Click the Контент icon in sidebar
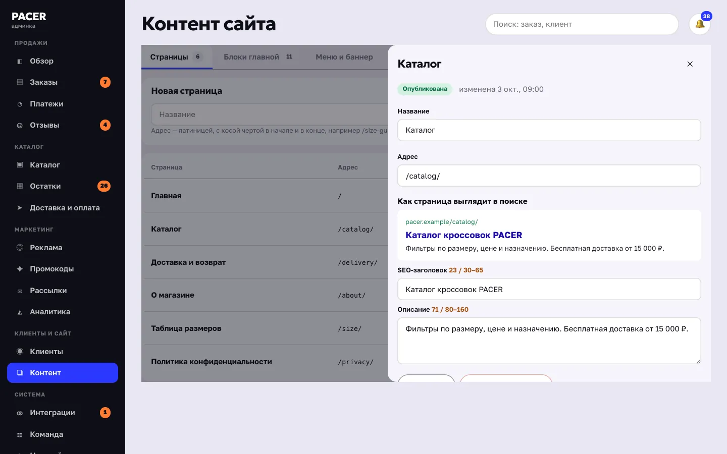 tap(20, 373)
